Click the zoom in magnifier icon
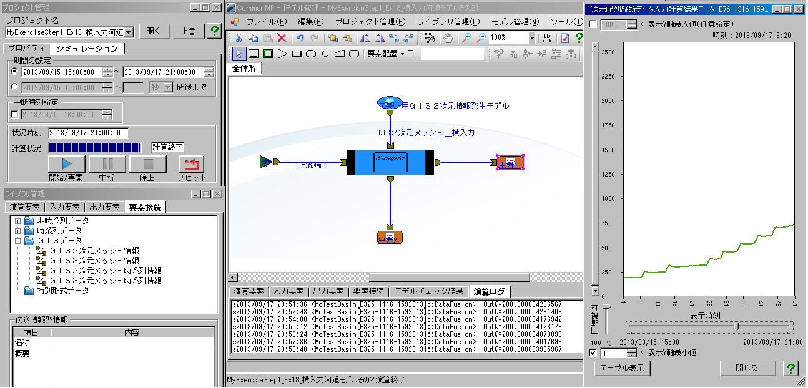 [x=466, y=38]
